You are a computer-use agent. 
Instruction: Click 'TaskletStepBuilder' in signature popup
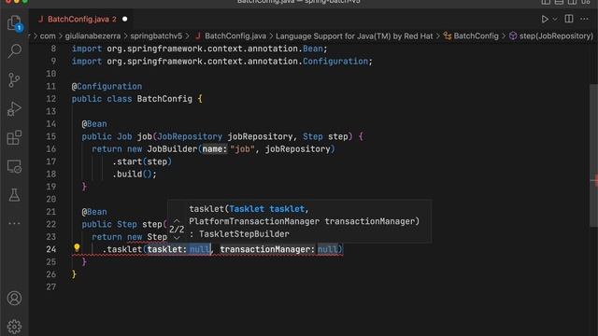pyautogui.click(x=244, y=234)
